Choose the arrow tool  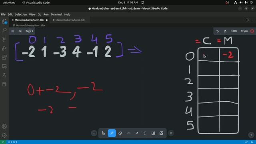[137, 133]
